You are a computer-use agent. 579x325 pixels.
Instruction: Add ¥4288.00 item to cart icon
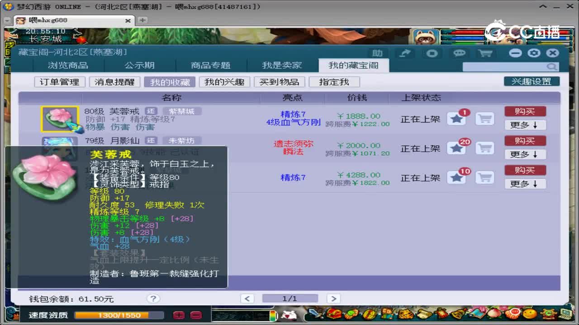485,177
